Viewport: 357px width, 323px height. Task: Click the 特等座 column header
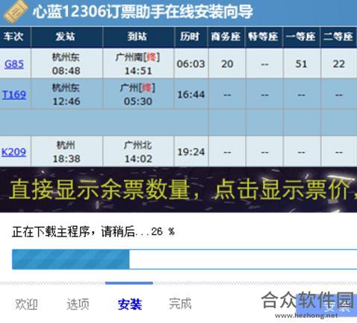point(263,37)
